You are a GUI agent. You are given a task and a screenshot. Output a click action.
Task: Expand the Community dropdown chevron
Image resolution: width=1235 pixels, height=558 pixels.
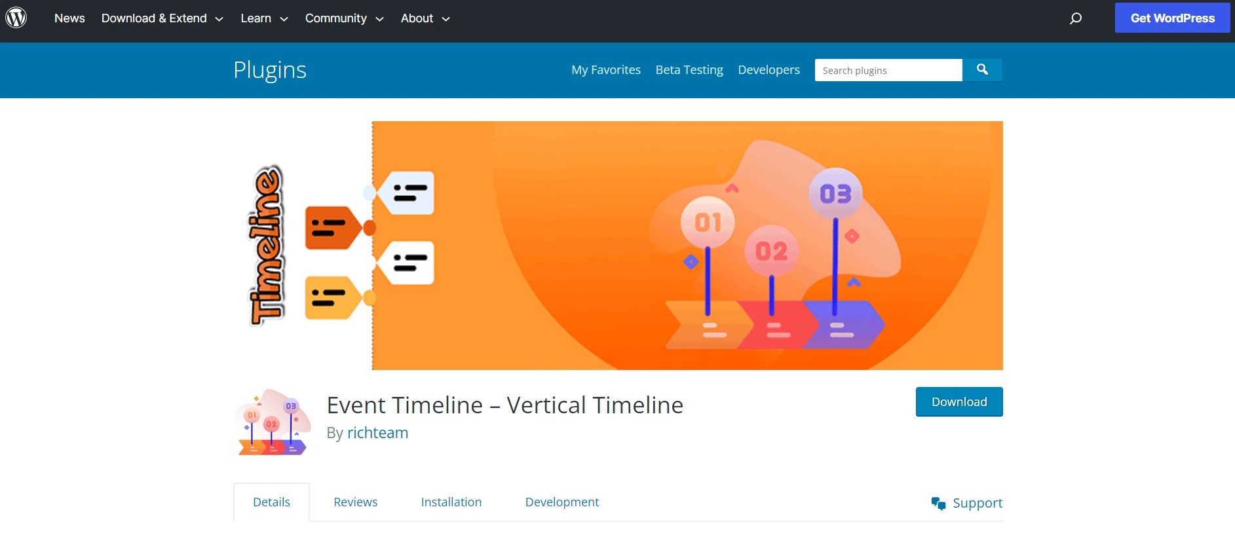pyautogui.click(x=379, y=19)
